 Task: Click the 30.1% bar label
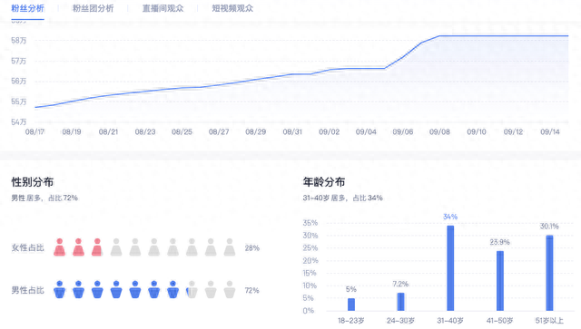(x=549, y=226)
